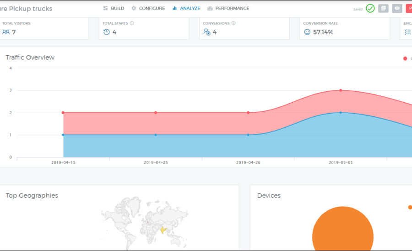
Task: Click the Conversion Rate smiley icon
Action: tap(307, 32)
